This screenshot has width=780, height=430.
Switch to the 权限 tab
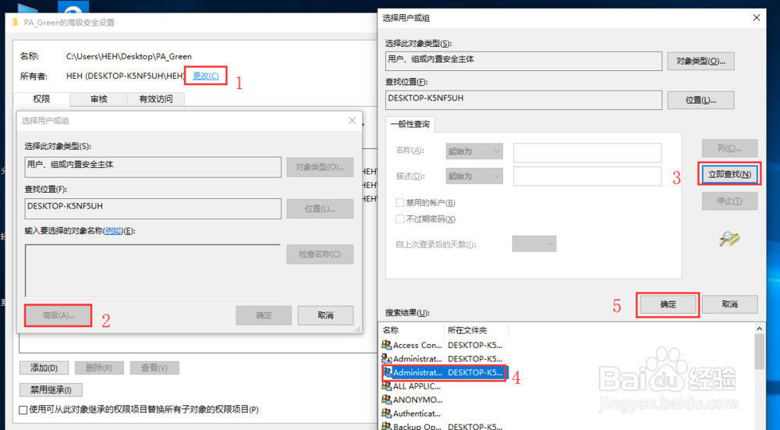tap(41, 99)
